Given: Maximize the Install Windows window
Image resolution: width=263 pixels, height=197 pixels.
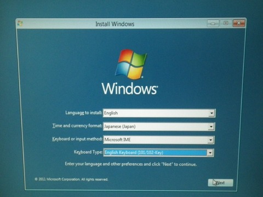Looking at the screenshot, I should [226, 23].
